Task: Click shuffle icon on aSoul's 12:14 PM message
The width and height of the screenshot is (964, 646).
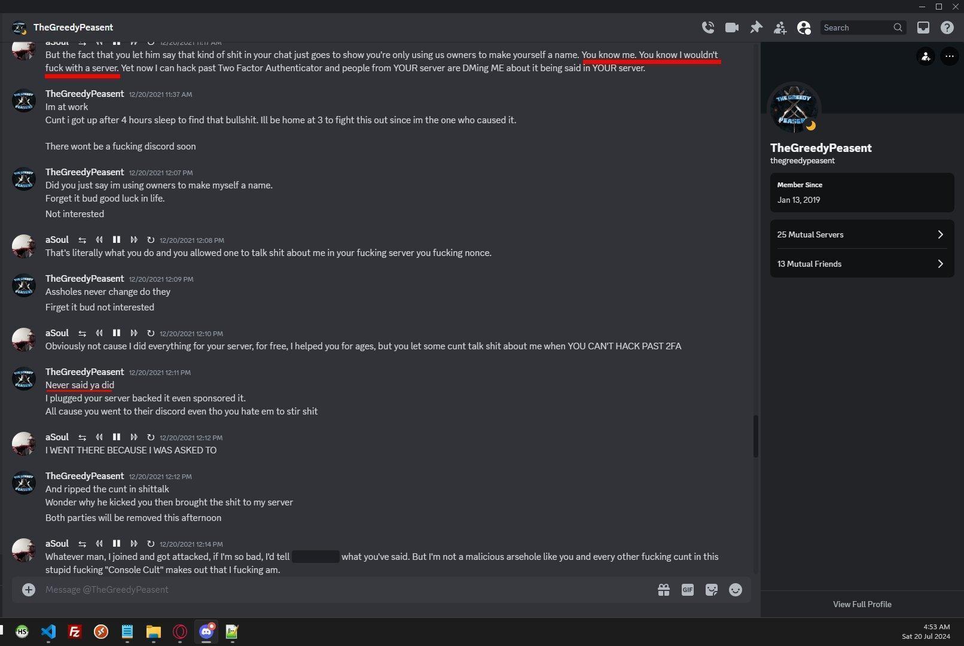Action: coord(82,544)
